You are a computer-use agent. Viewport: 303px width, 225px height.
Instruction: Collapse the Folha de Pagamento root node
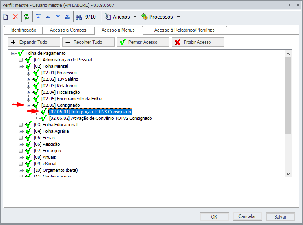[x=13, y=53]
